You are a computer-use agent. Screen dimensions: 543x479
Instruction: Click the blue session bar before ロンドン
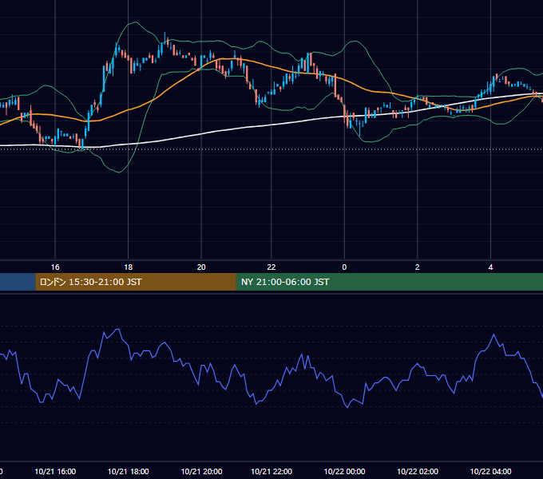(x=18, y=282)
